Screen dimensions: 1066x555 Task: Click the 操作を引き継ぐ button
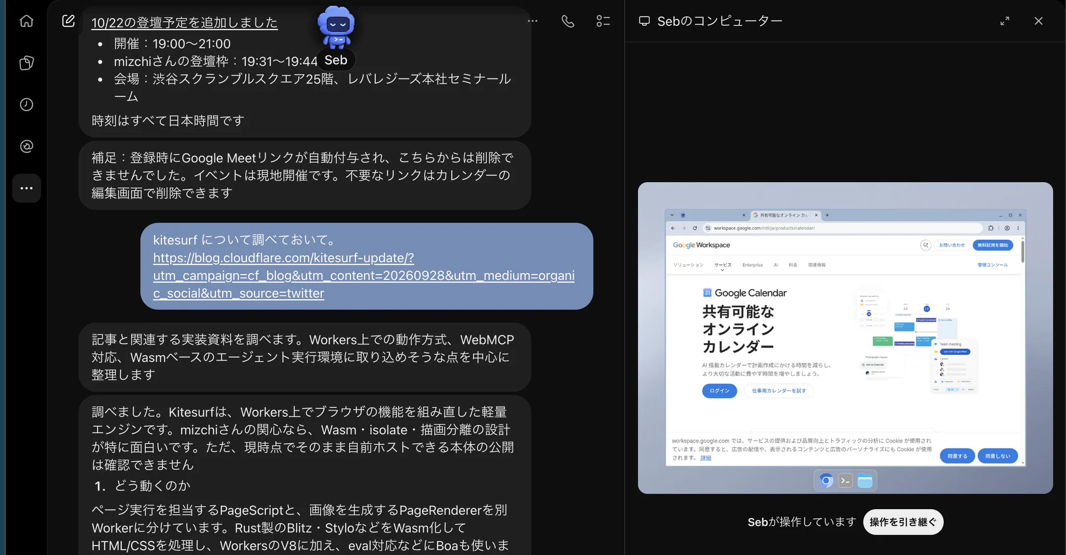[903, 522]
